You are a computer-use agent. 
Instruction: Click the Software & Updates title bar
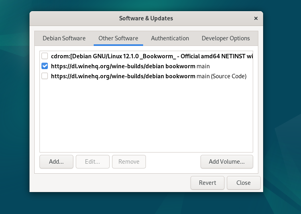click(146, 18)
